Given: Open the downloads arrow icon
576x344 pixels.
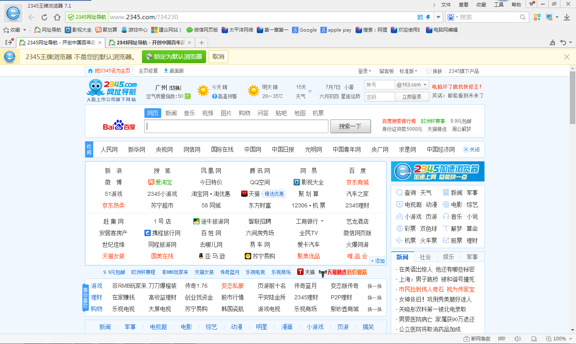Looking at the screenshot, I should click(x=567, y=17).
